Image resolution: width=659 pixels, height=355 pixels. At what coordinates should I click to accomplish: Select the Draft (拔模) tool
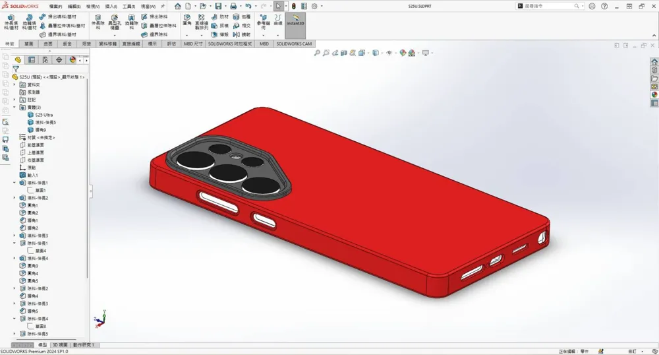point(220,26)
